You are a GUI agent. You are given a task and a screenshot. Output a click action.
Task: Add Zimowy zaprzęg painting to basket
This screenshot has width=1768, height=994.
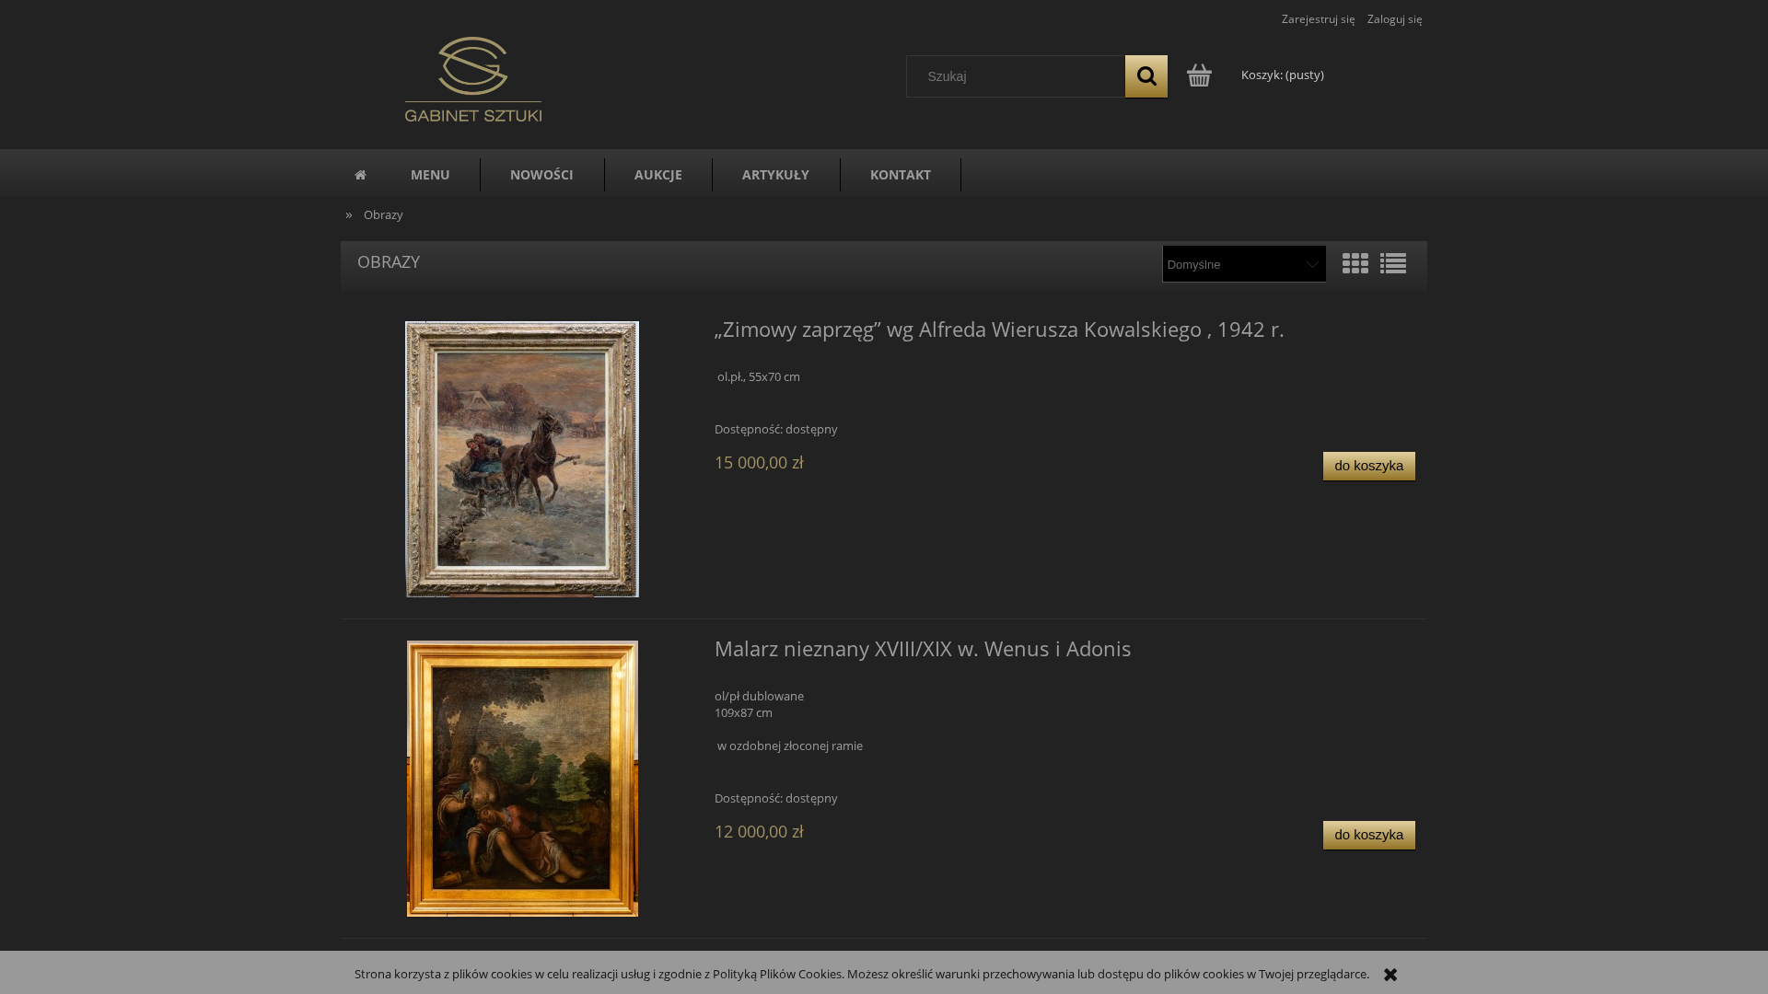point(1369,466)
